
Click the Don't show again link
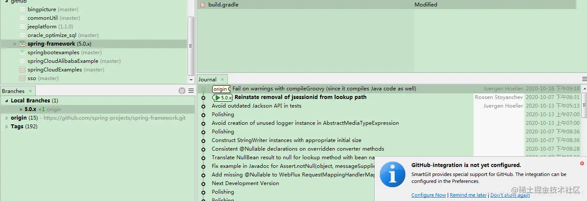pyautogui.click(x=510, y=195)
